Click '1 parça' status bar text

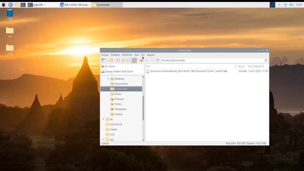point(104,143)
